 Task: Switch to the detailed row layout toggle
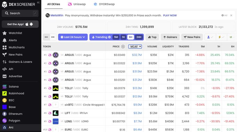pyautogui.click(x=53, y=37)
